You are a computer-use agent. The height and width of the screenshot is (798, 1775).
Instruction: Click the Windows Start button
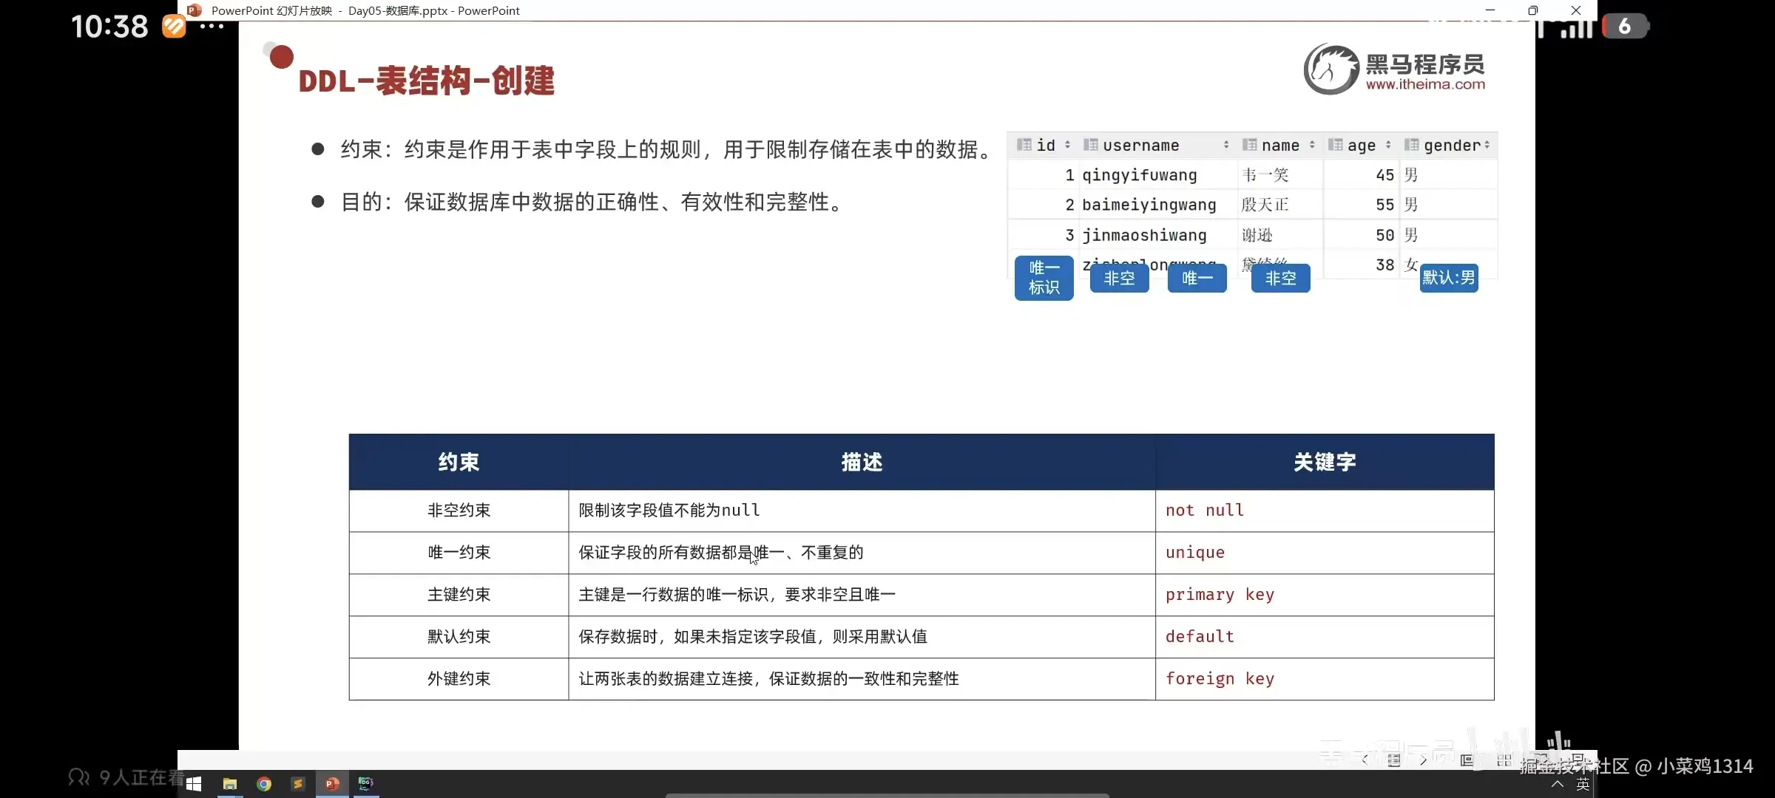point(194,784)
